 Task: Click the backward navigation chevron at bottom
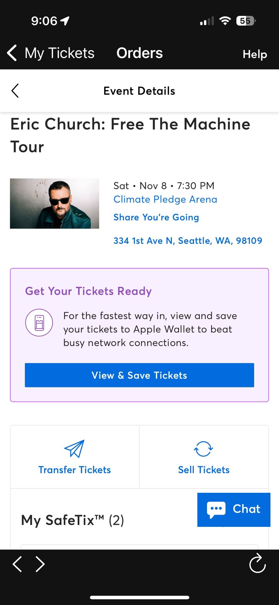click(17, 564)
